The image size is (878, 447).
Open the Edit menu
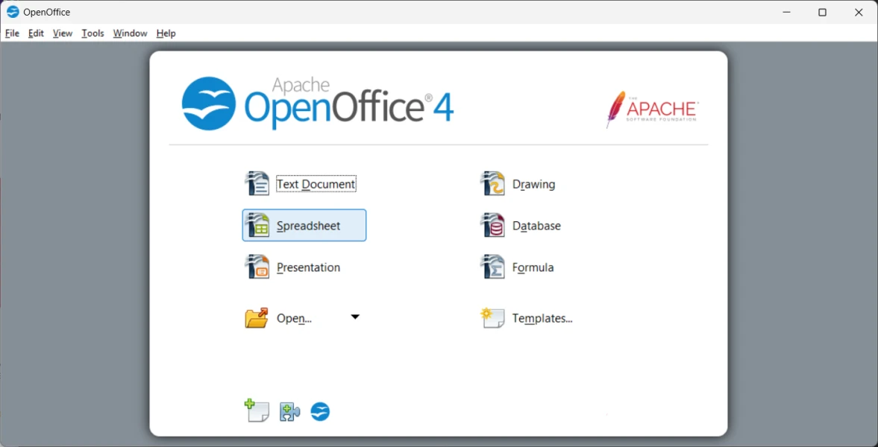pyautogui.click(x=36, y=34)
